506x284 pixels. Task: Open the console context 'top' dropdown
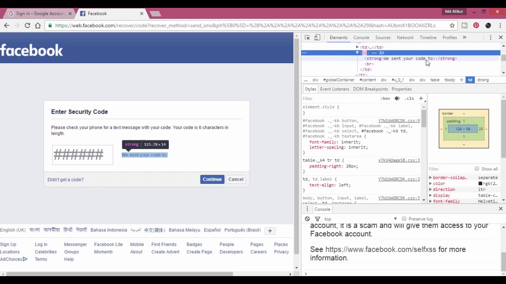click(361, 219)
